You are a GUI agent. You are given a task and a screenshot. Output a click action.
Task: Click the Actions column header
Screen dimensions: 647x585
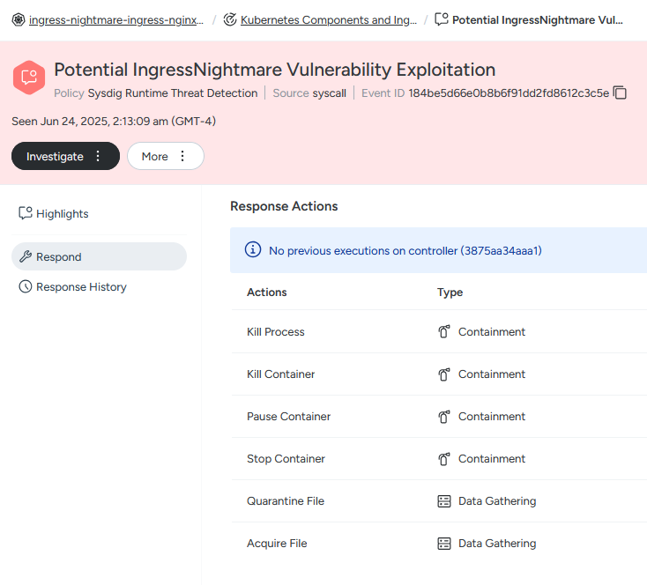click(266, 292)
